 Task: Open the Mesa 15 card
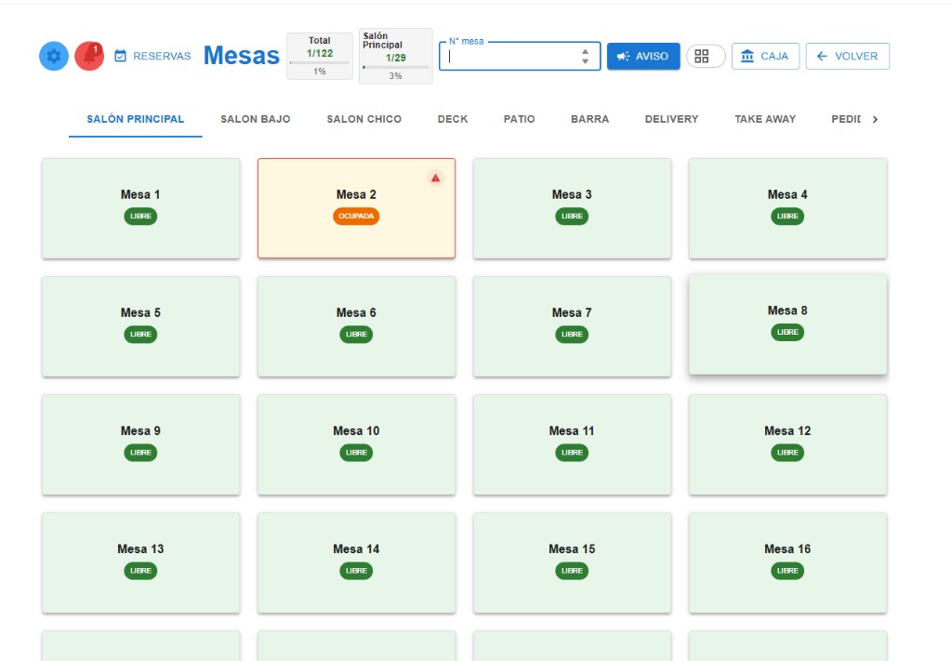572,562
